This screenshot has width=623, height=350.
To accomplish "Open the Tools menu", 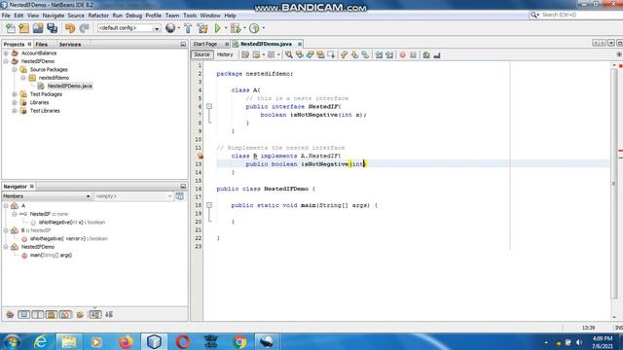I will (190, 16).
